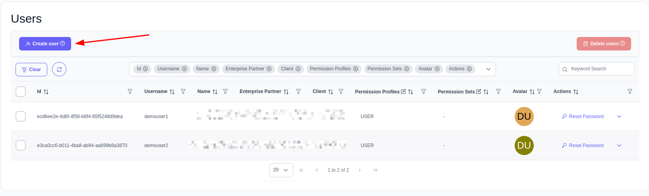This screenshot has height=196, width=649.
Task: Expand action options for demouser1
Action: (x=619, y=116)
